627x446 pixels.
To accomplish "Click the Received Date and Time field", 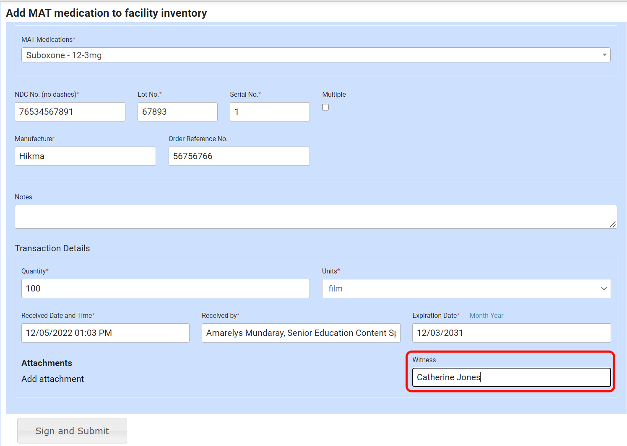I will tap(105, 333).
